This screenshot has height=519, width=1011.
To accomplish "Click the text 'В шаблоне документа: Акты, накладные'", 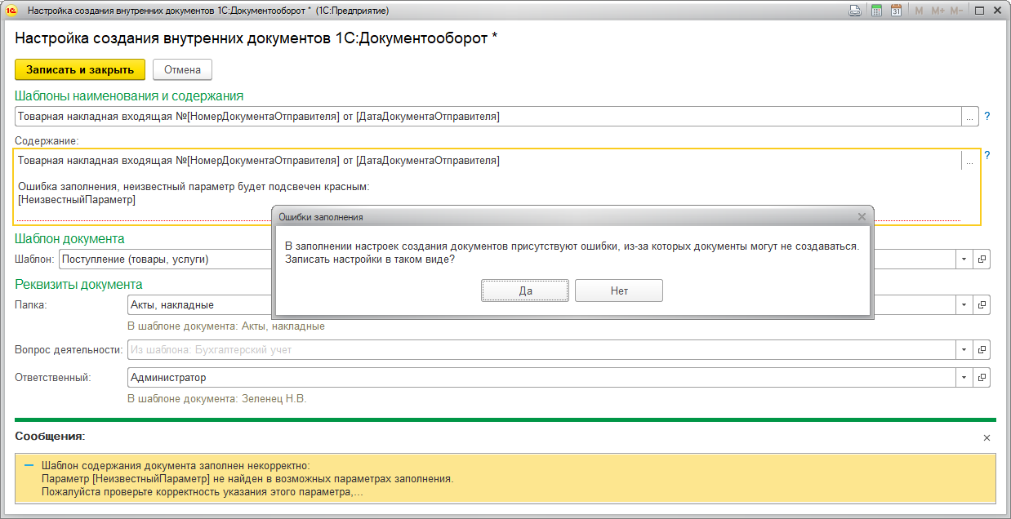I will tap(226, 326).
